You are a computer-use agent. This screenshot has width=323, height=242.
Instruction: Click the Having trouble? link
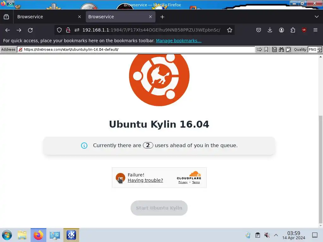[x=145, y=180]
